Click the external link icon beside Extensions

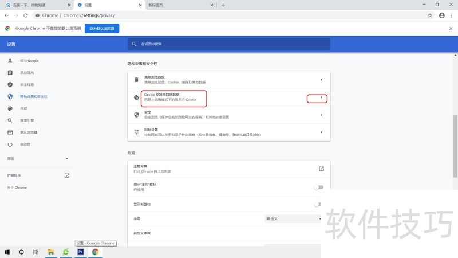pyautogui.click(x=67, y=175)
